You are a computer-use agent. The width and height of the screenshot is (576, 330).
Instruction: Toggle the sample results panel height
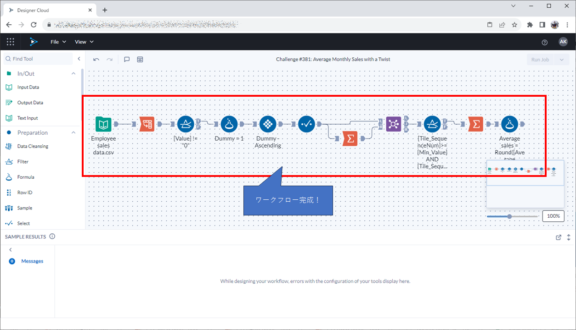coord(569,237)
